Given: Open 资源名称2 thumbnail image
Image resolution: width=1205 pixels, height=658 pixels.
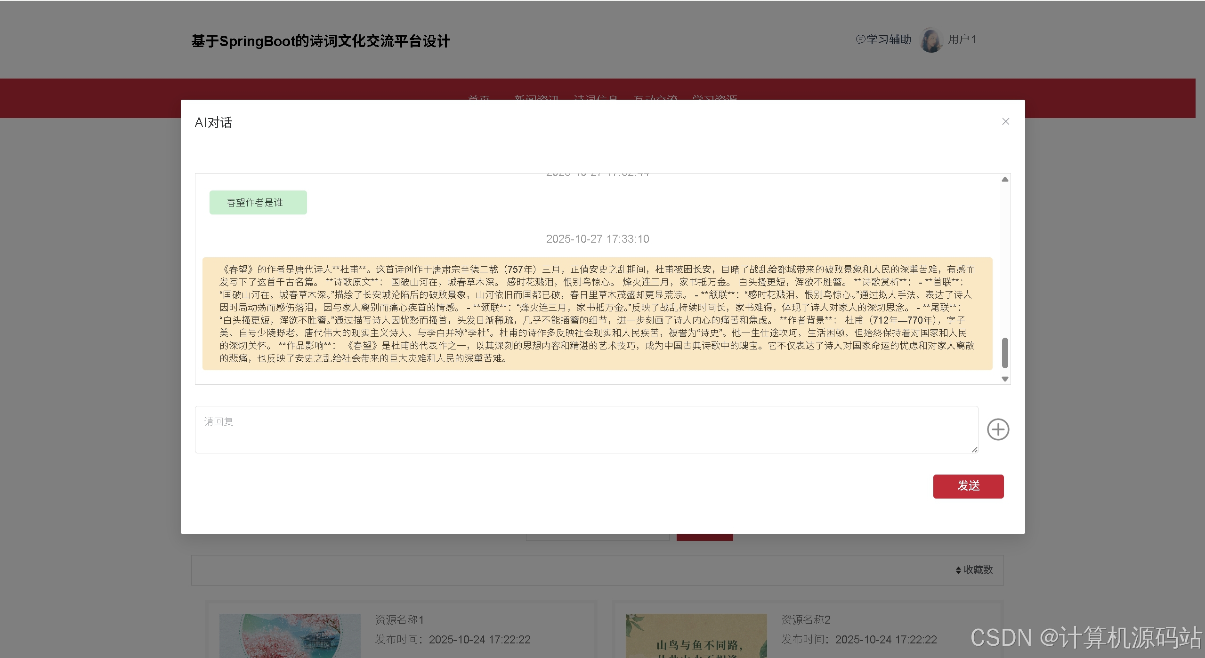Looking at the screenshot, I should click(696, 635).
